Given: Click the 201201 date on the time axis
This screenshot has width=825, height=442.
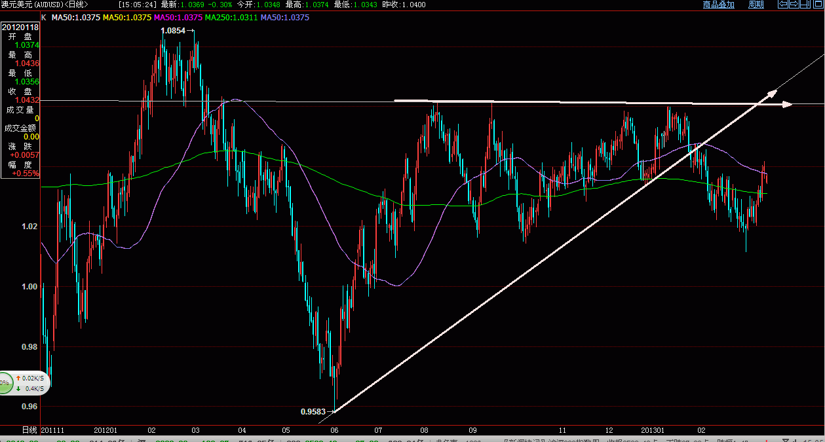Looking at the screenshot, I should tap(106, 430).
